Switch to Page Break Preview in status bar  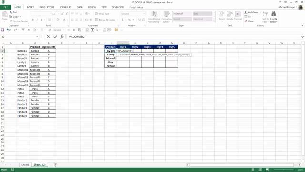pyautogui.click(x=267, y=170)
